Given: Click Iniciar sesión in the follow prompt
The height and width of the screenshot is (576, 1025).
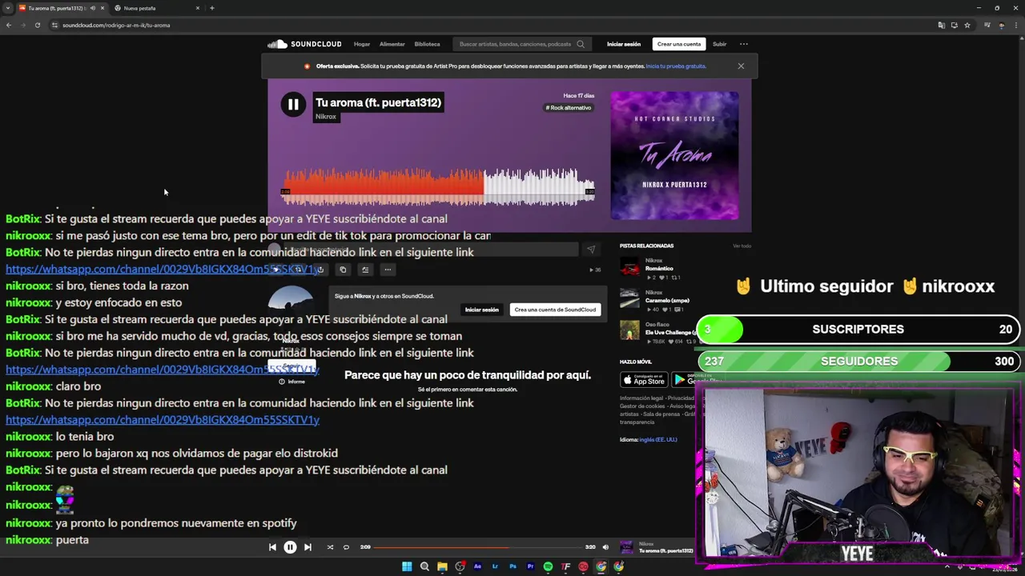Looking at the screenshot, I should point(481,310).
